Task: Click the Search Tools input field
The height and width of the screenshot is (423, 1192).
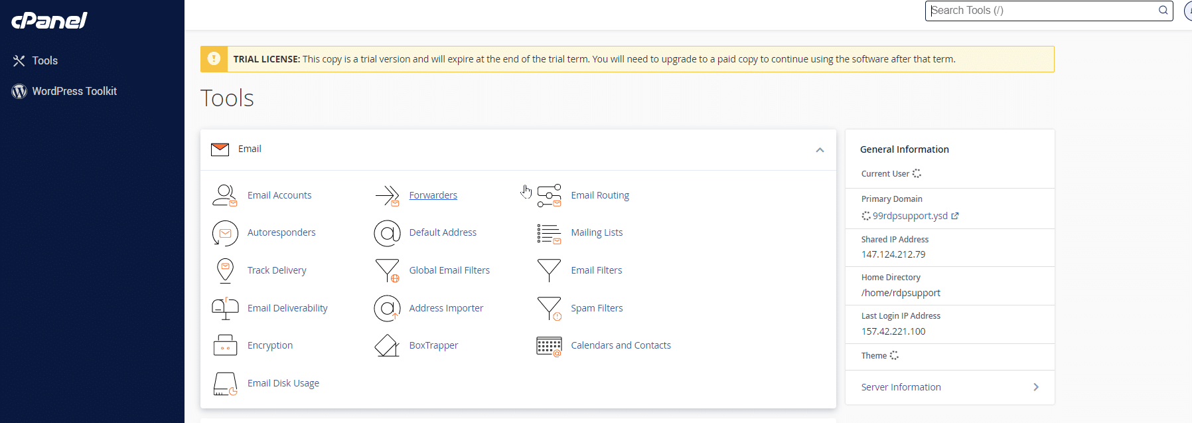Action: click(x=1041, y=11)
